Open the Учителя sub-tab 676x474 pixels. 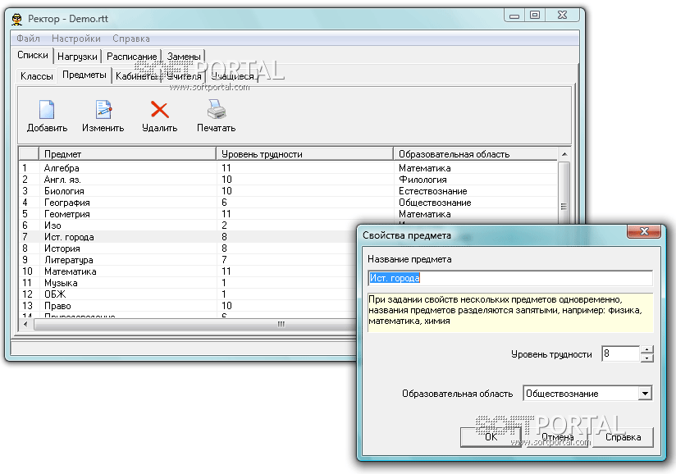[184, 76]
